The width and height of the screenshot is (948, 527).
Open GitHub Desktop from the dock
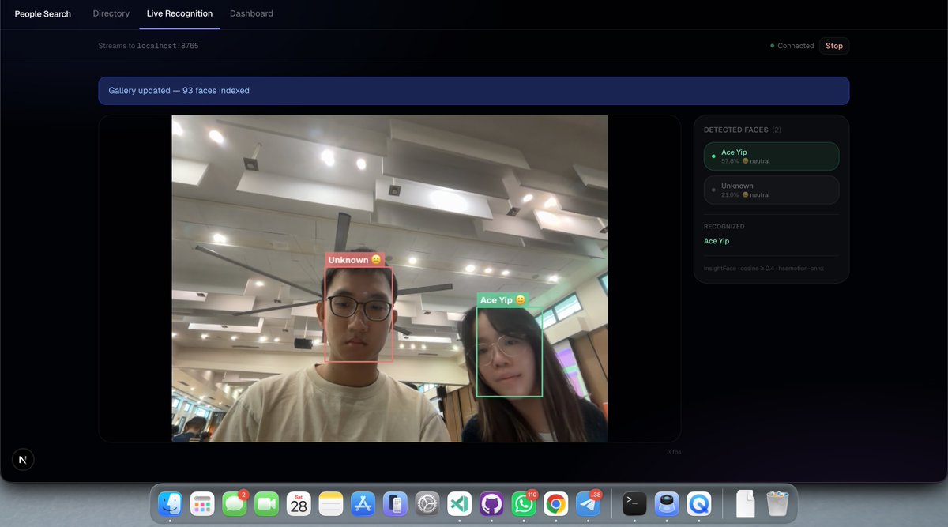pyautogui.click(x=491, y=503)
